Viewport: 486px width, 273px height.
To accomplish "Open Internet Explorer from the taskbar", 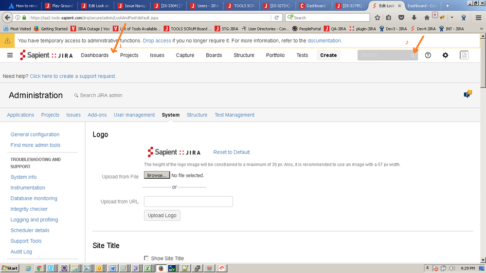I will point(28,268).
